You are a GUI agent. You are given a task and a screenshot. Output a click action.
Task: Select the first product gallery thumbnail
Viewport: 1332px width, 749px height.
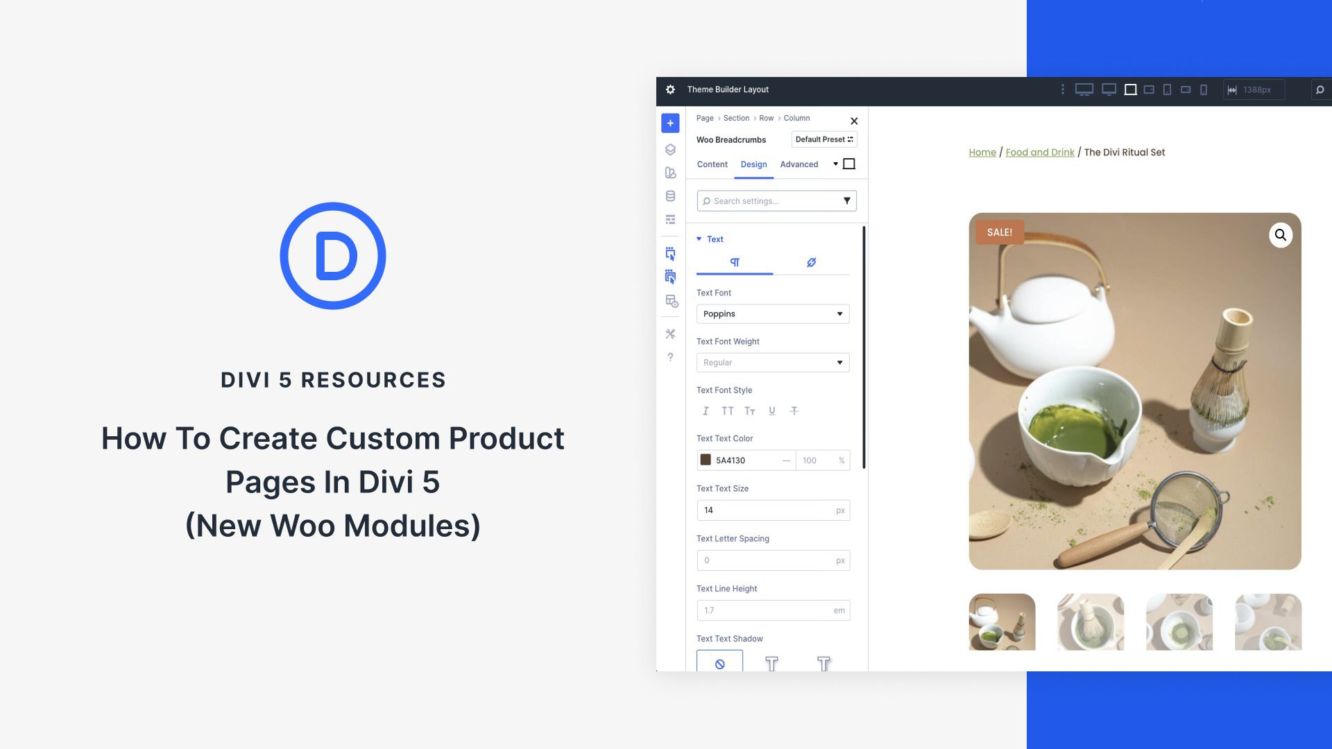1001,622
